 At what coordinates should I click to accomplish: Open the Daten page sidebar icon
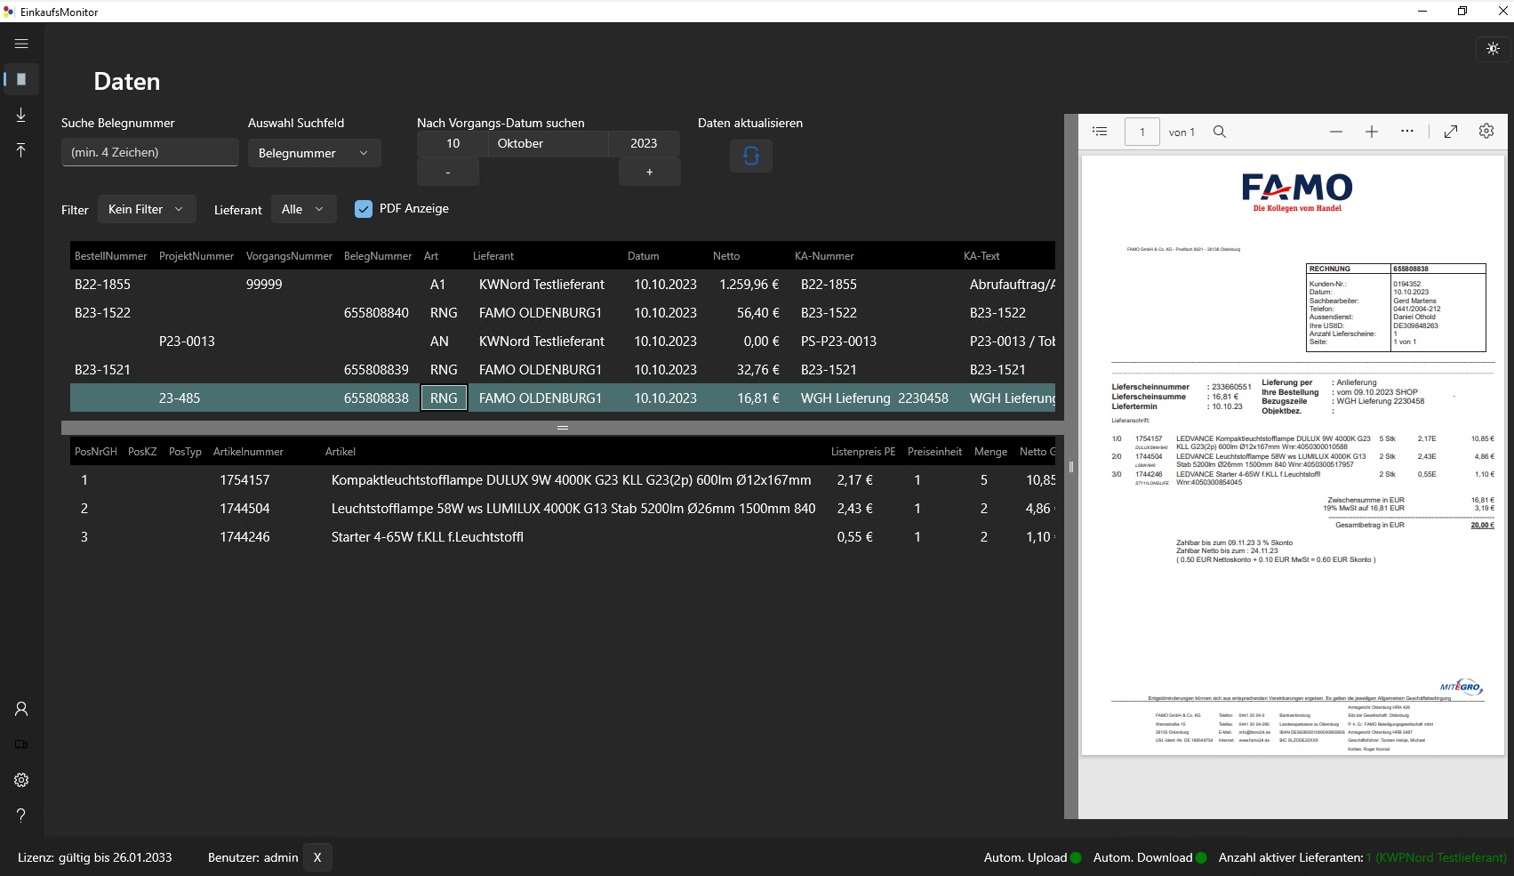21,79
